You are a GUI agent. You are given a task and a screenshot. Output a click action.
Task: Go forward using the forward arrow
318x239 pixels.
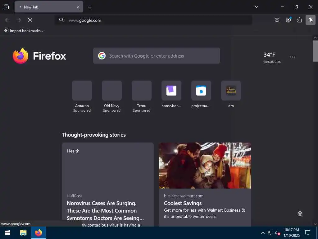coord(18,20)
